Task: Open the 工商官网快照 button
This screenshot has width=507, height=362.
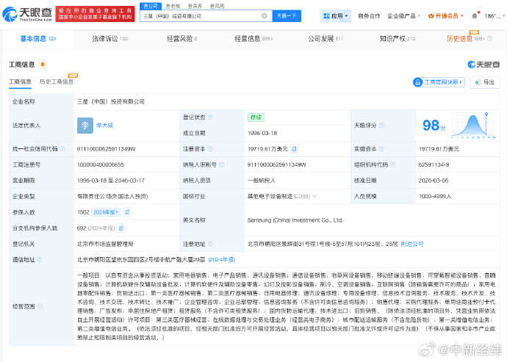Action: pos(439,82)
